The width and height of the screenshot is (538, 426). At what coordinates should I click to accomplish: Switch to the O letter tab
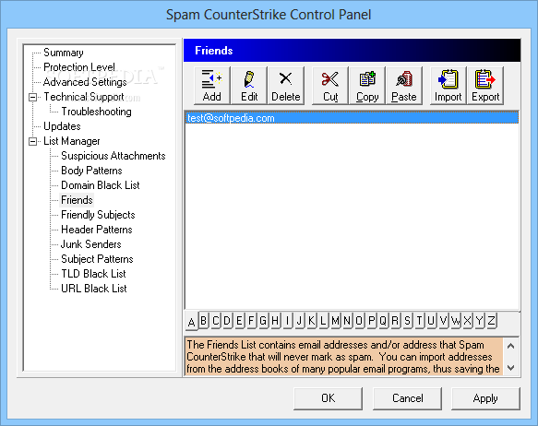(x=359, y=321)
